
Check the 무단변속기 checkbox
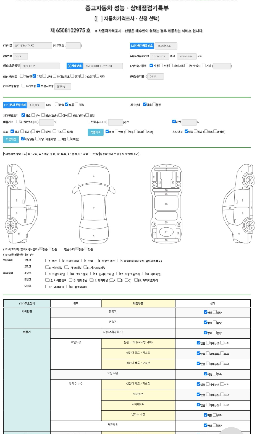point(186,66)
